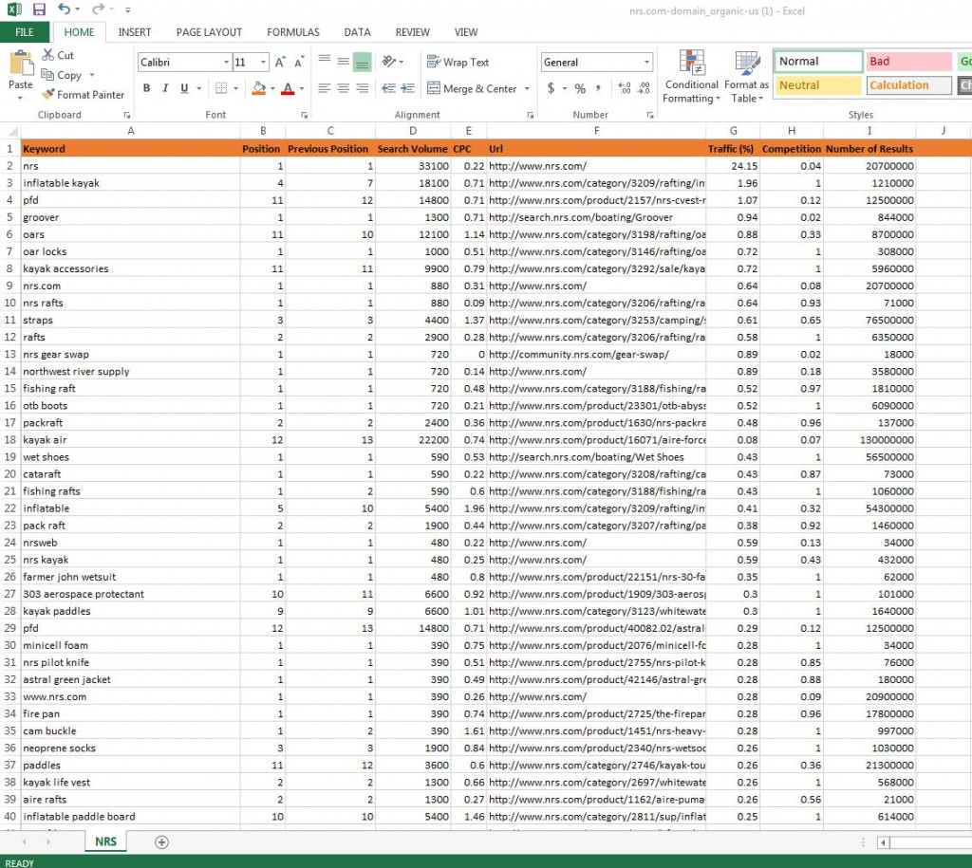
Task: Toggle Wrap Text on selected cells
Action: coord(458,63)
